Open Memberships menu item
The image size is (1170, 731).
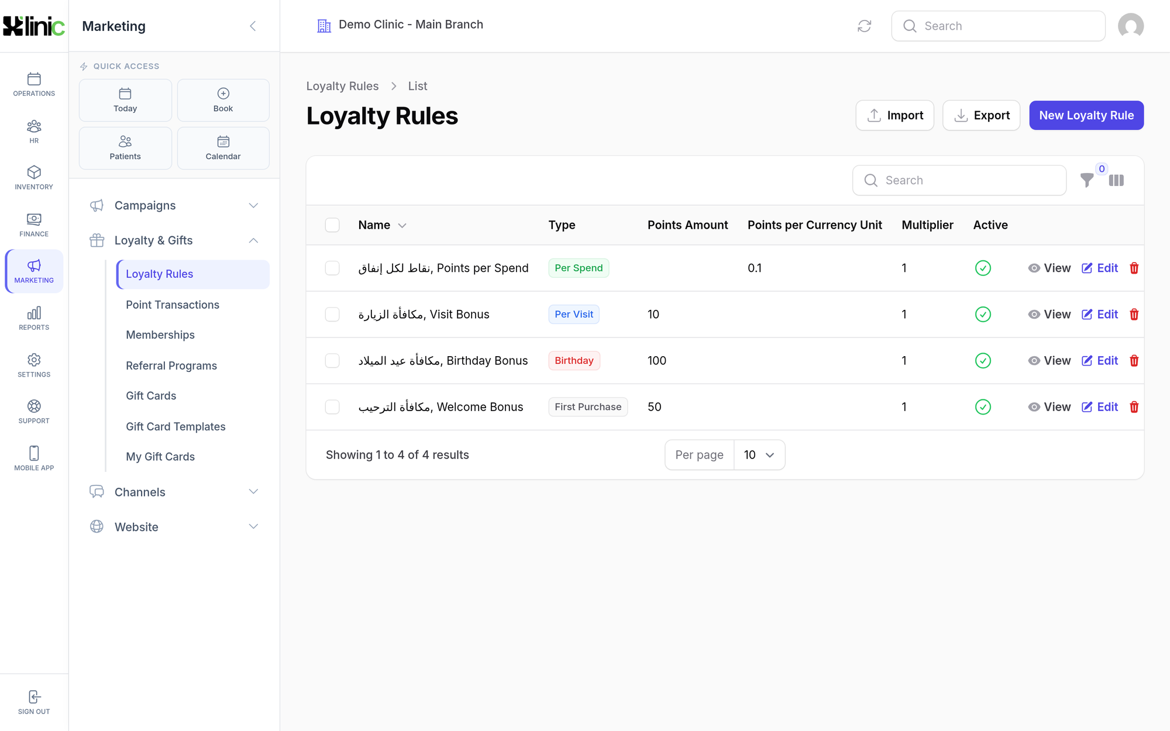pyautogui.click(x=160, y=335)
